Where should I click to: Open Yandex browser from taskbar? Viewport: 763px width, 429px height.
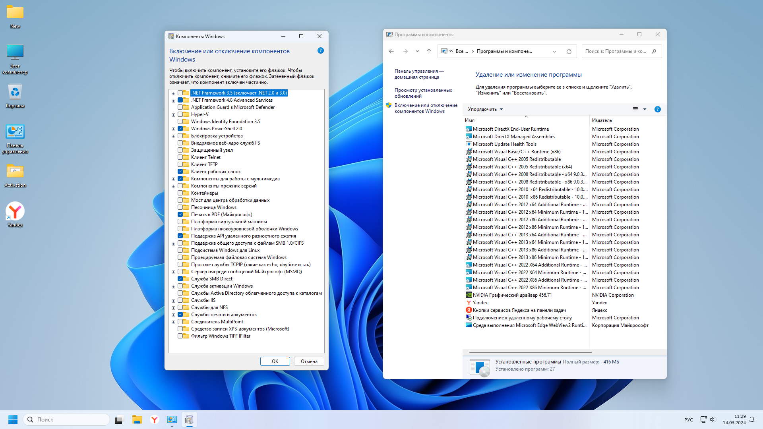point(154,419)
